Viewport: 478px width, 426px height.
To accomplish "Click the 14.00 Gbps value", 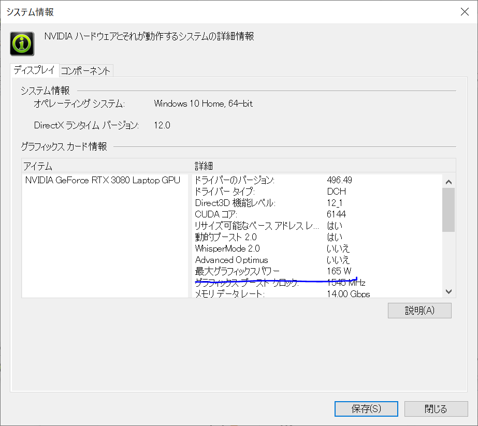I will click(x=349, y=294).
